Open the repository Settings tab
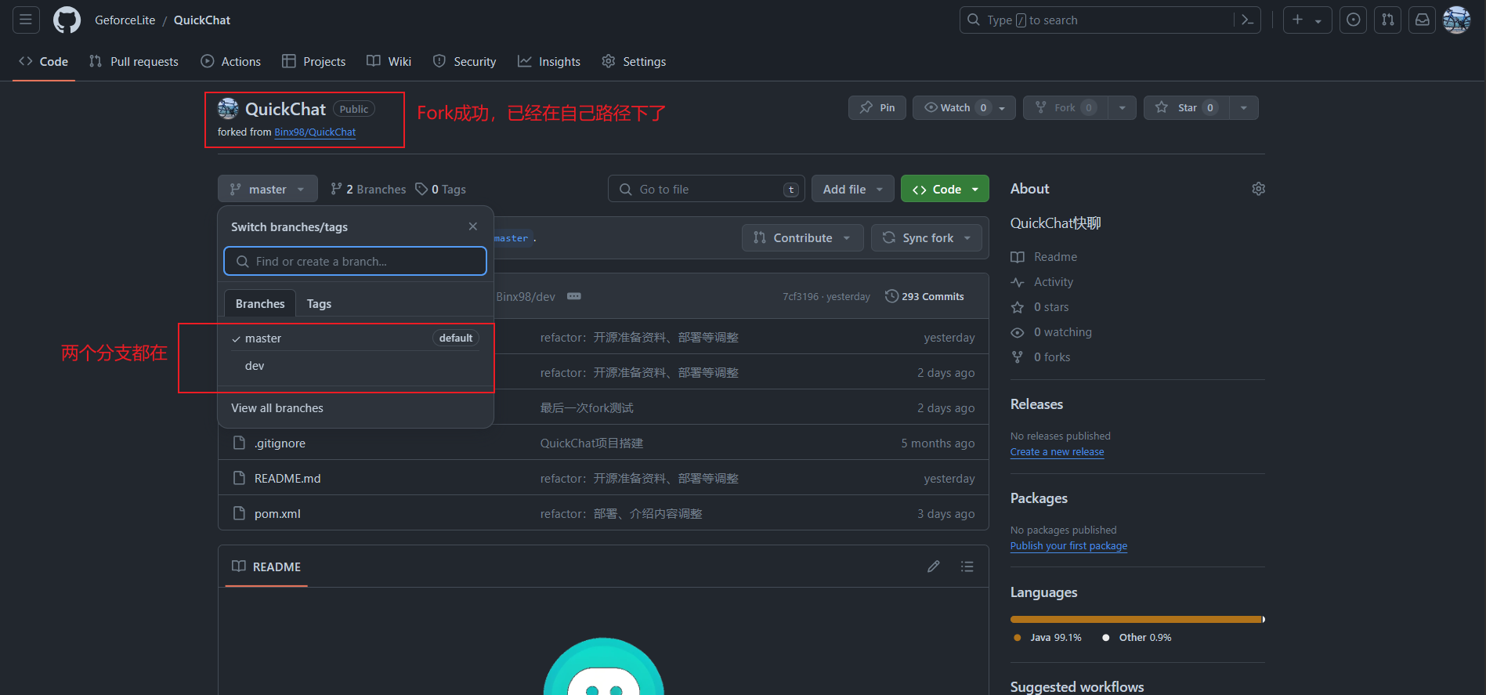Image resolution: width=1486 pixels, height=695 pixels. (634, 61)
